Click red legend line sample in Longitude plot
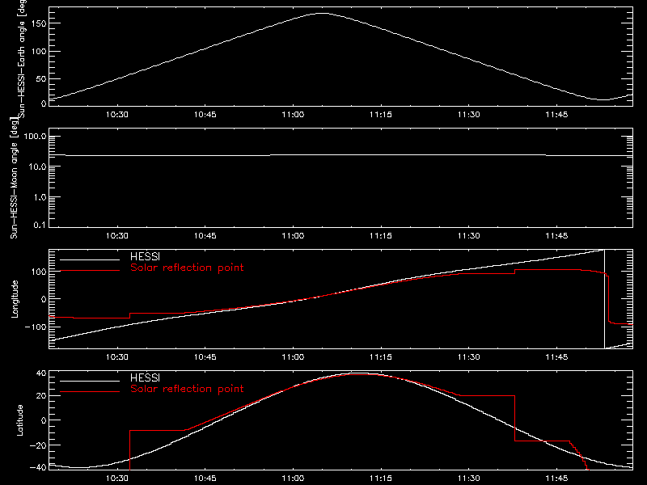Screen dimensions: 647x485 90,271
